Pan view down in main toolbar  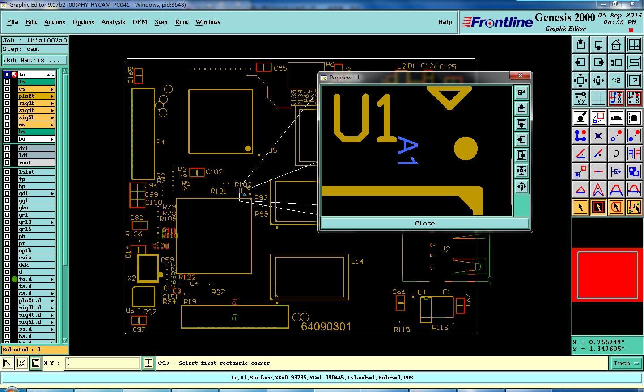pyautogui.click(x=598, y=45)
